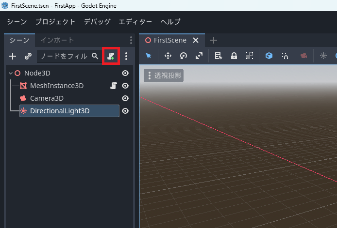Click the MeshInstance3D node type icon

pyautogui.click(x=23, y=86)
